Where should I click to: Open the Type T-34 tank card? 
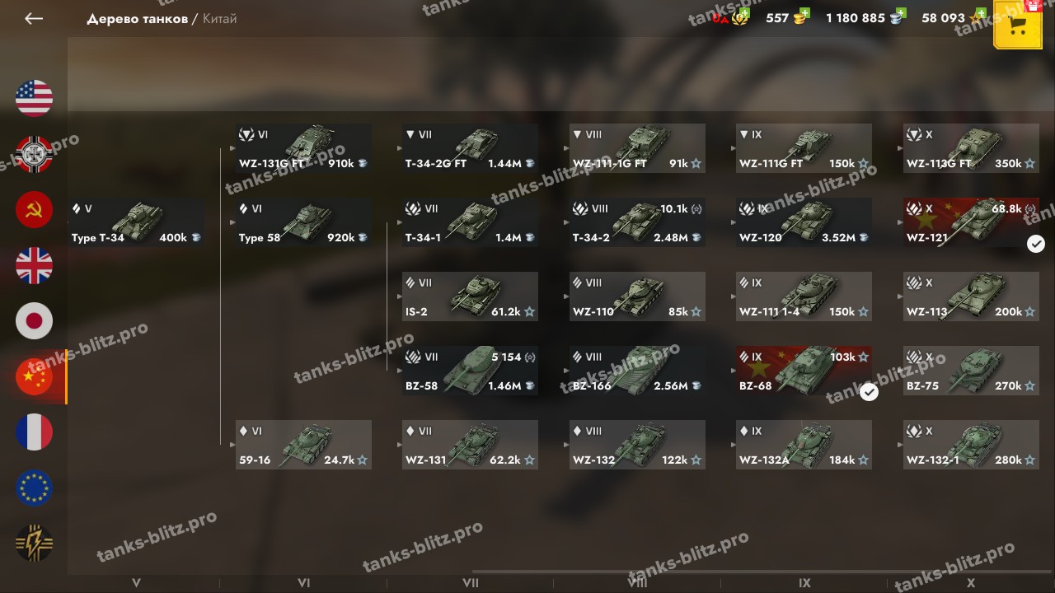coord(137,222)
